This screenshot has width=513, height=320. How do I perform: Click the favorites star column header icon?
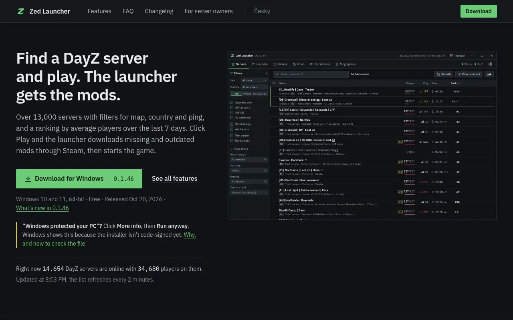pyautogui.click(x=274, y=83)
